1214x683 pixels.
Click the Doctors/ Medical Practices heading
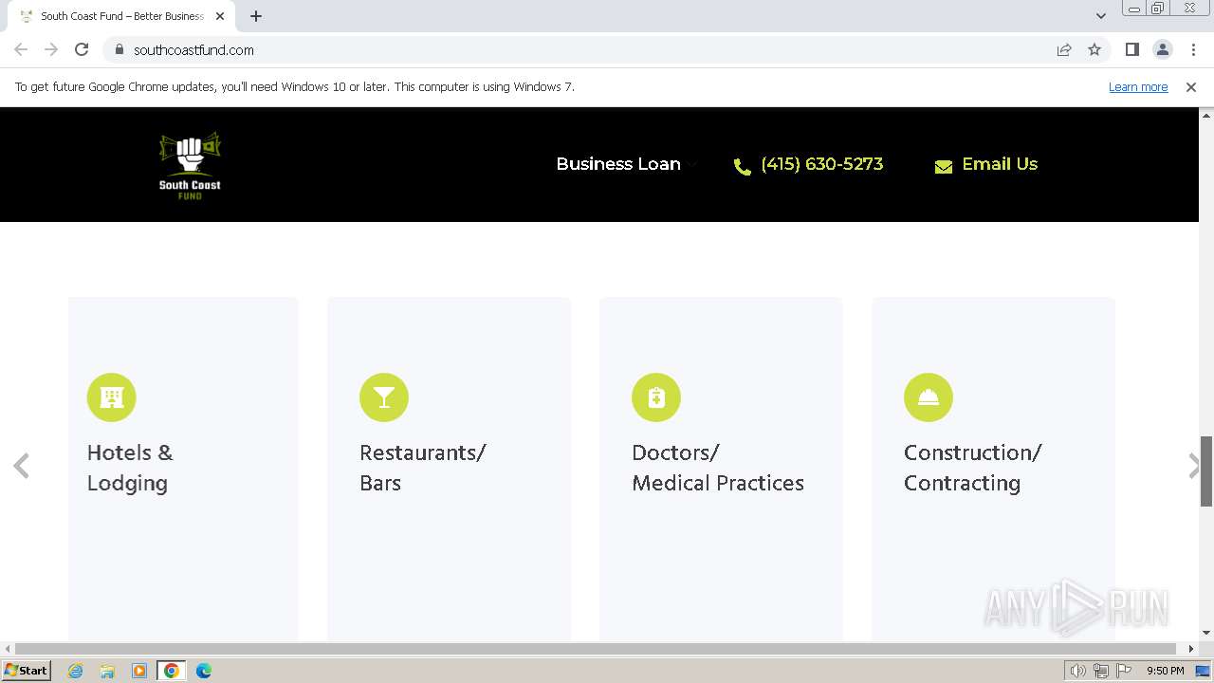click(x=718, y=468)
